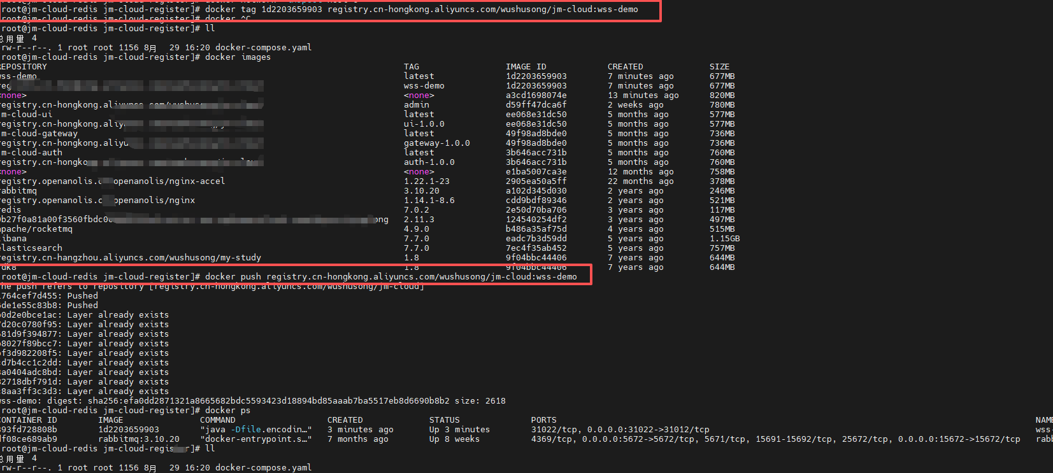Click the PORTS column header
The image size is (1053, 473).
[x=543, y=420]
